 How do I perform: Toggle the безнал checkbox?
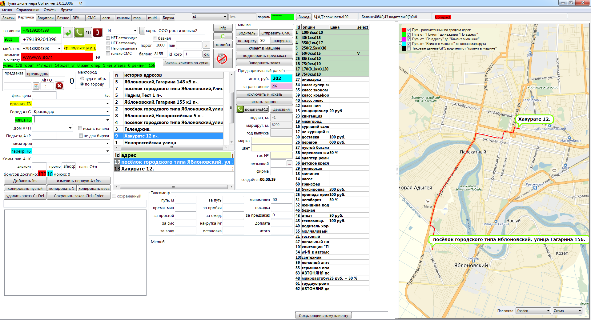click(x=155, y=38)
